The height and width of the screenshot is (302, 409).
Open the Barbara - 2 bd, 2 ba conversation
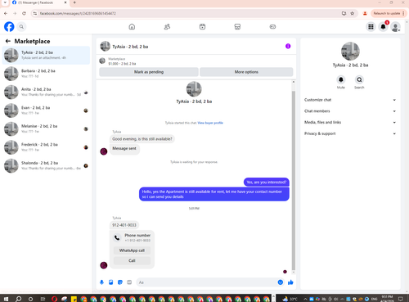[46, 74]
